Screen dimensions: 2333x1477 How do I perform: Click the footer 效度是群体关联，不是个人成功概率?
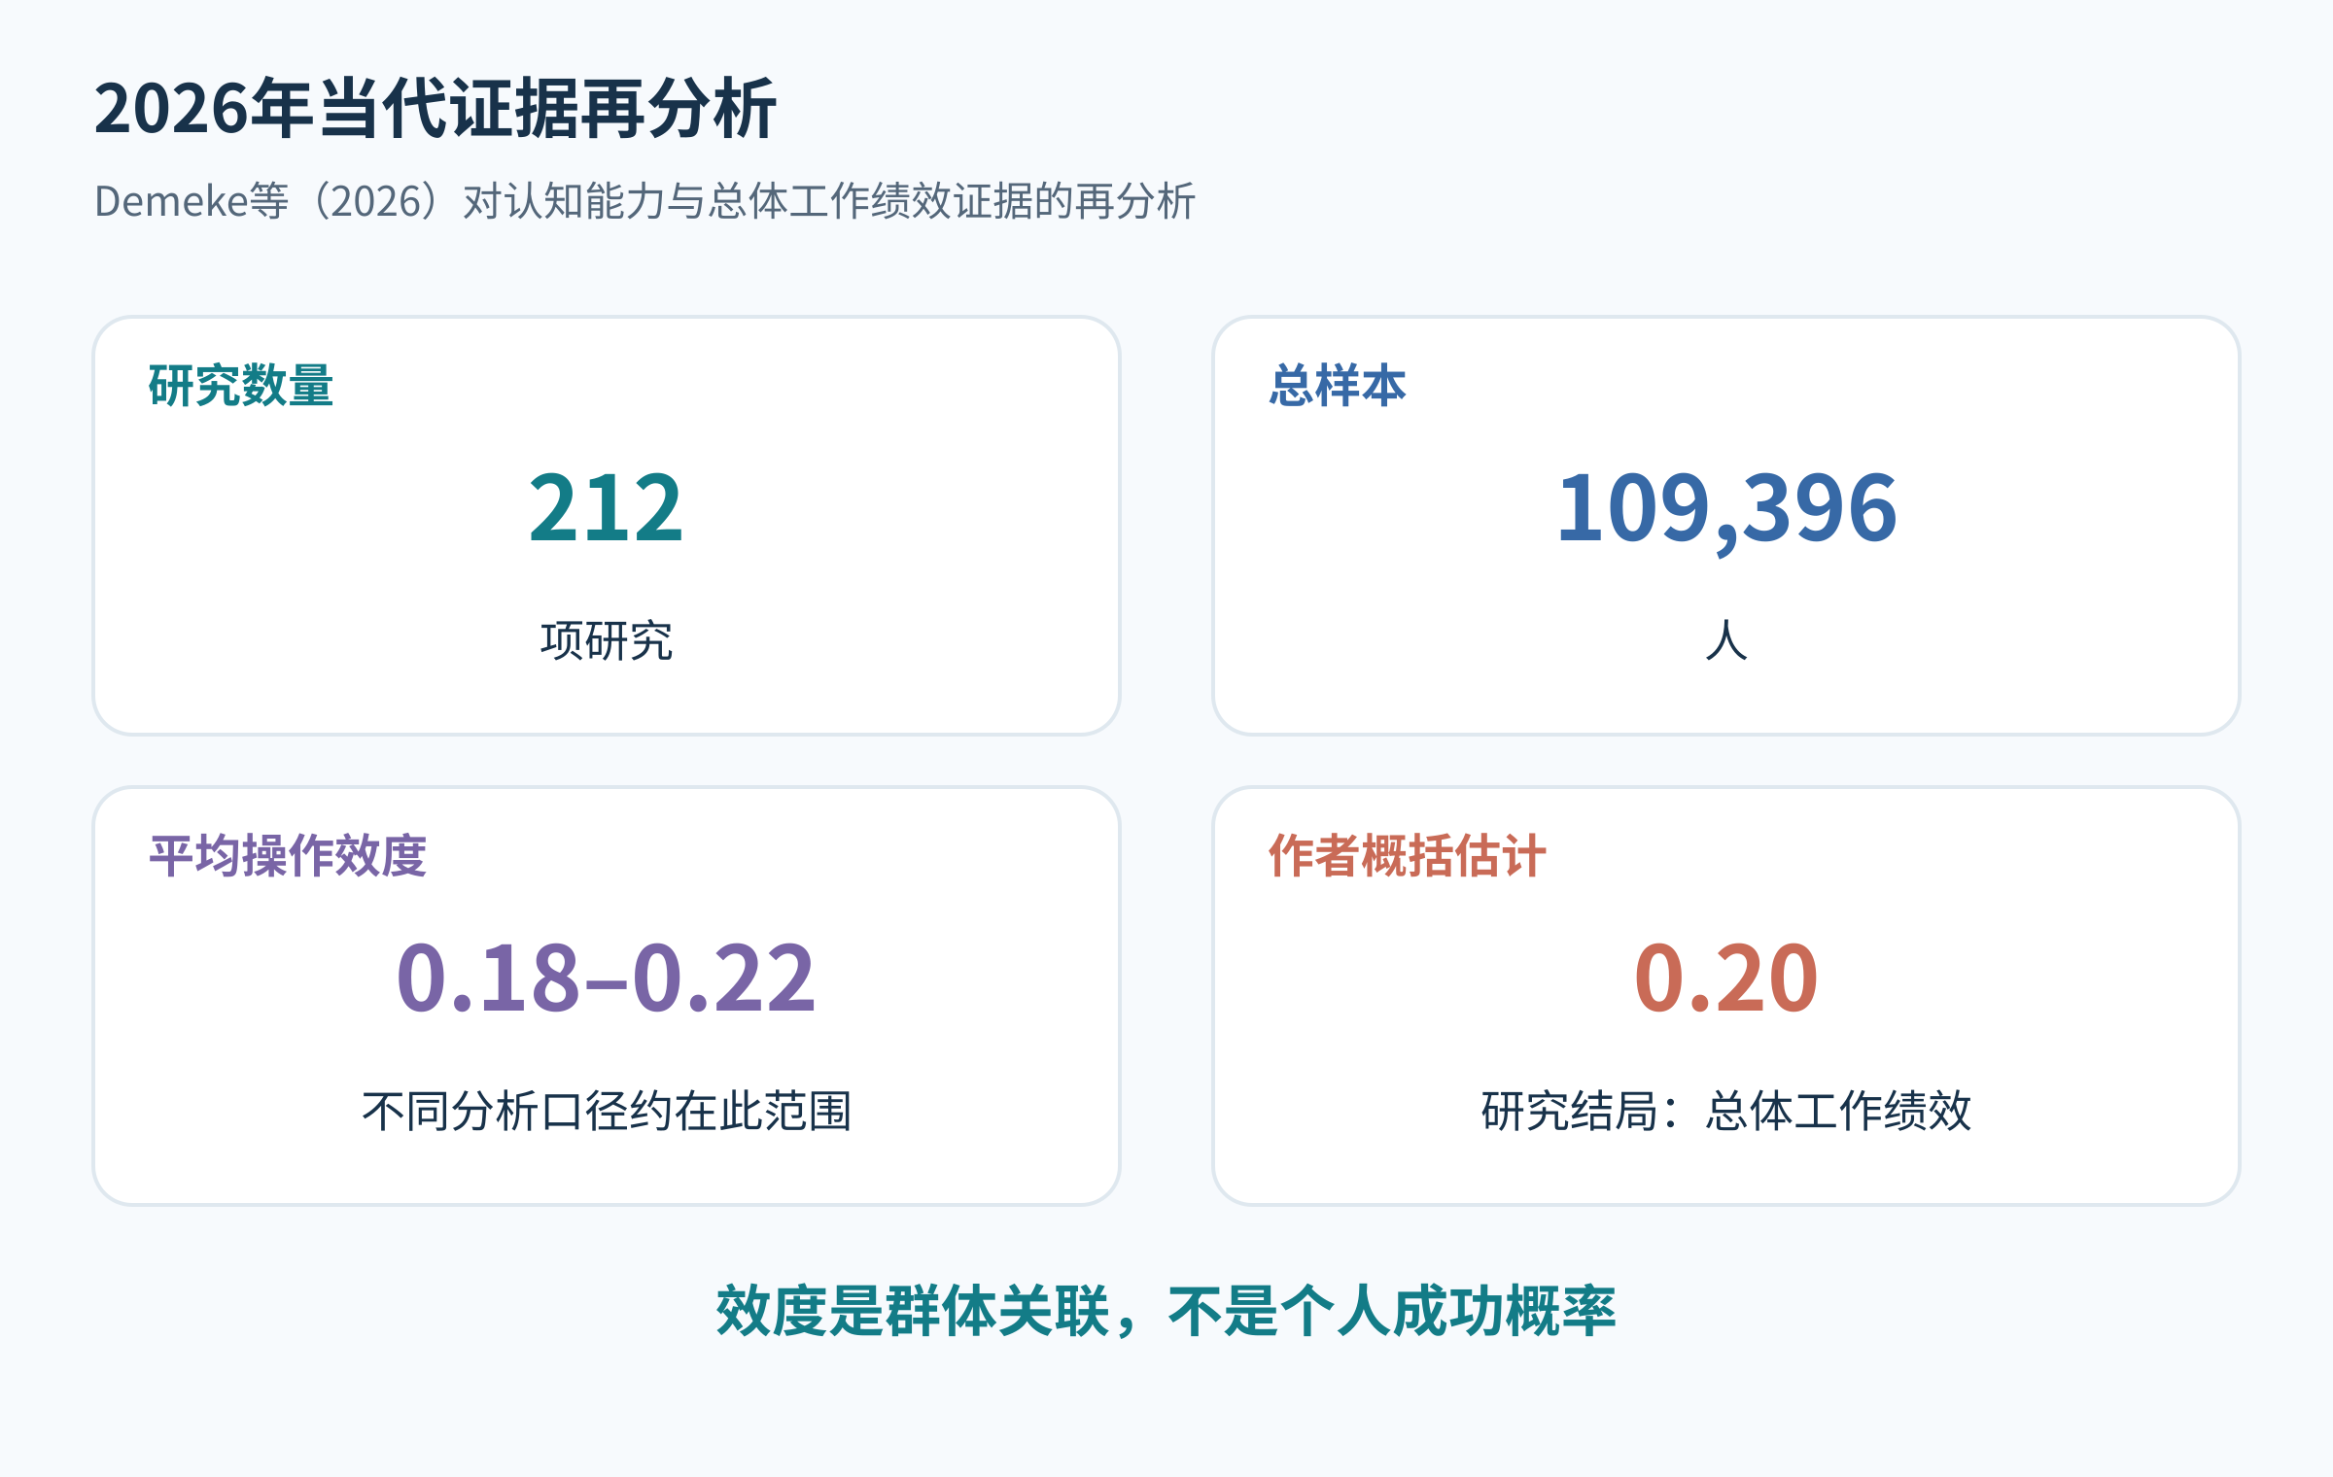point(1166,1311)
